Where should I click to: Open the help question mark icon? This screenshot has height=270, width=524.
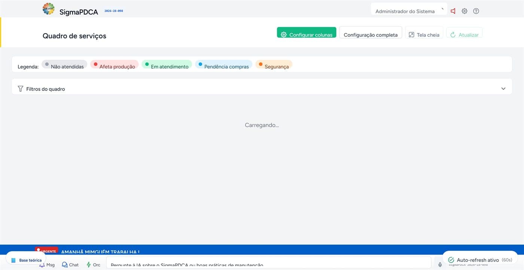[x=476, y=11]
